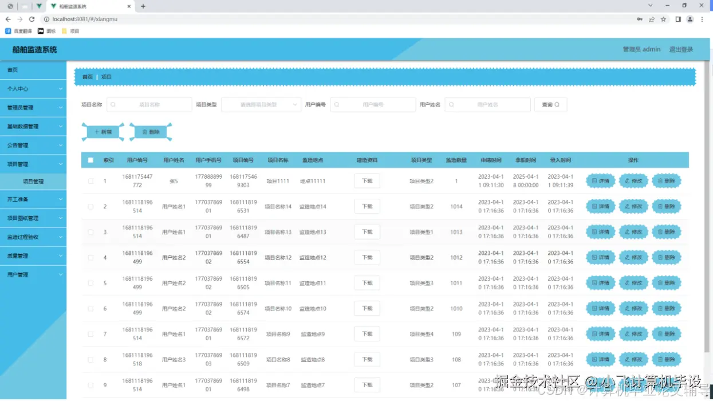Click 首页 in the breadcrumb
The image size is (713, 401).
[x=88, y=77]
